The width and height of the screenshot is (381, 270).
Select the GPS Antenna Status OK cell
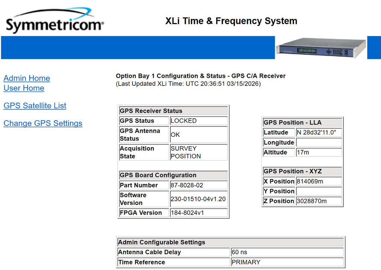click(198, 135)
